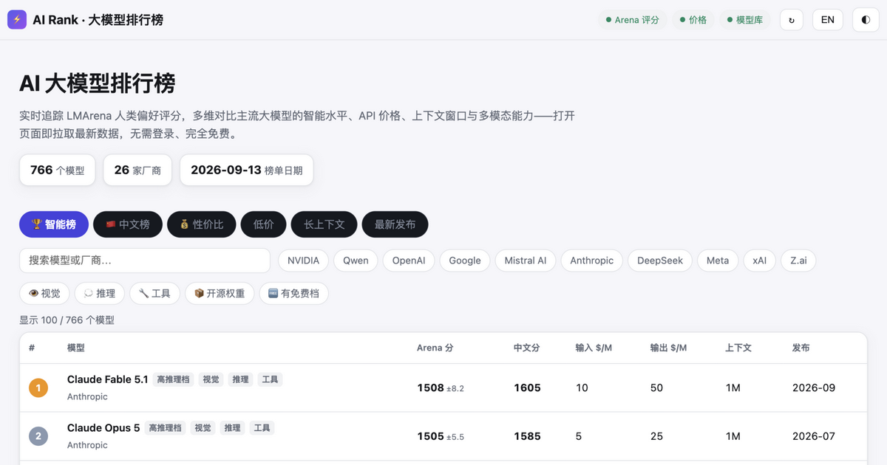
Task: Select the 智能榜 tab
Action: pyautogui.click(x=54, y=224)
